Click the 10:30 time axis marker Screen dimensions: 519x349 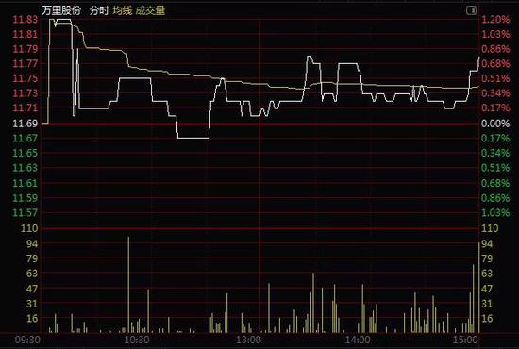(137, 340)
